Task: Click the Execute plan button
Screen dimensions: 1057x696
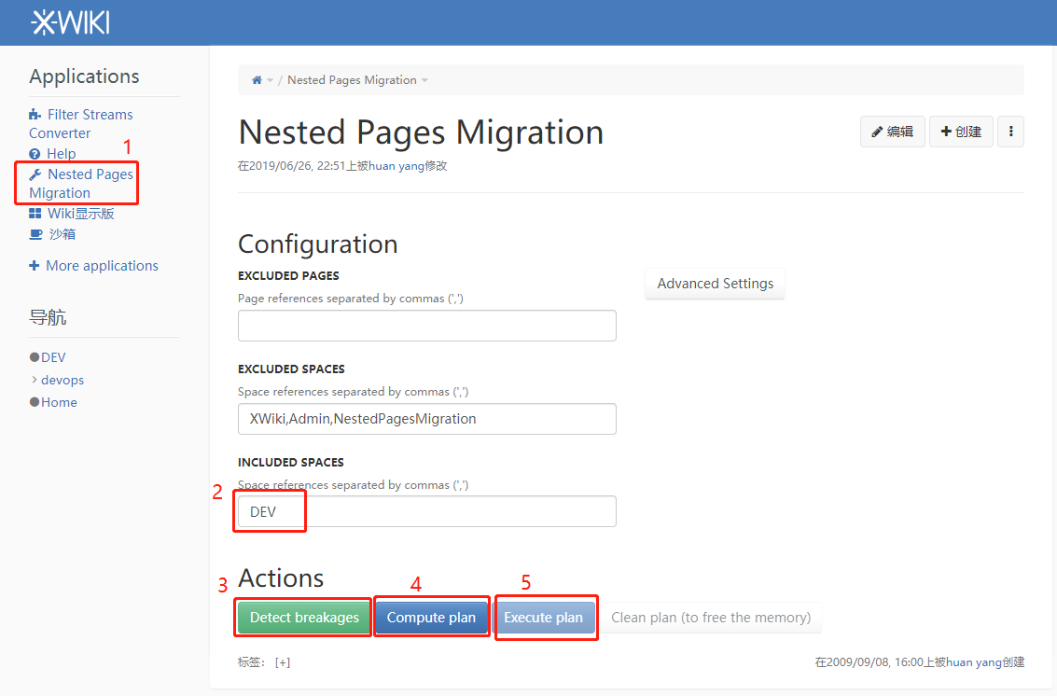Action: click(543, 618)
